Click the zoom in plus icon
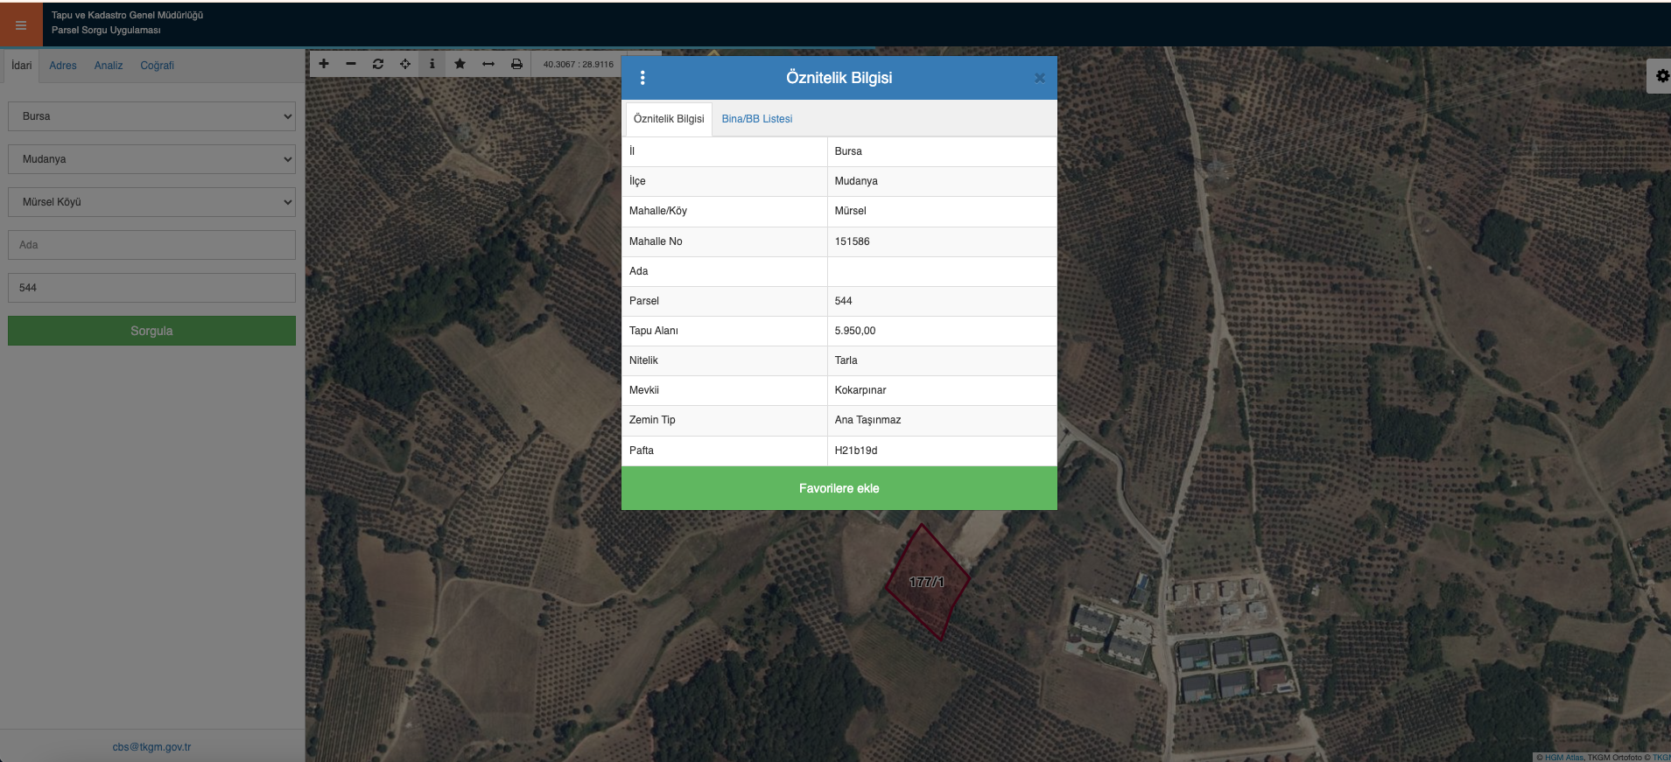The height and width of the screenshot is (762, 1671). tap(324, 64)
